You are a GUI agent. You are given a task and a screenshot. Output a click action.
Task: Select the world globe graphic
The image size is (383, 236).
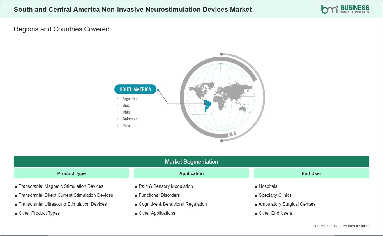221,97
